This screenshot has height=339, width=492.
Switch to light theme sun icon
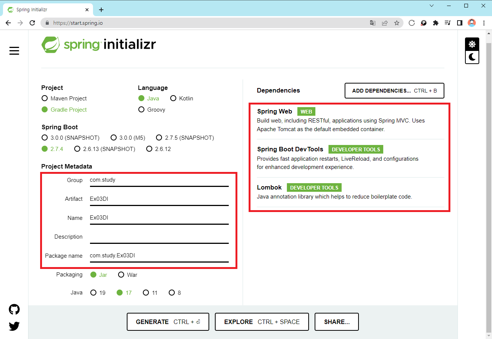point(472,44)
